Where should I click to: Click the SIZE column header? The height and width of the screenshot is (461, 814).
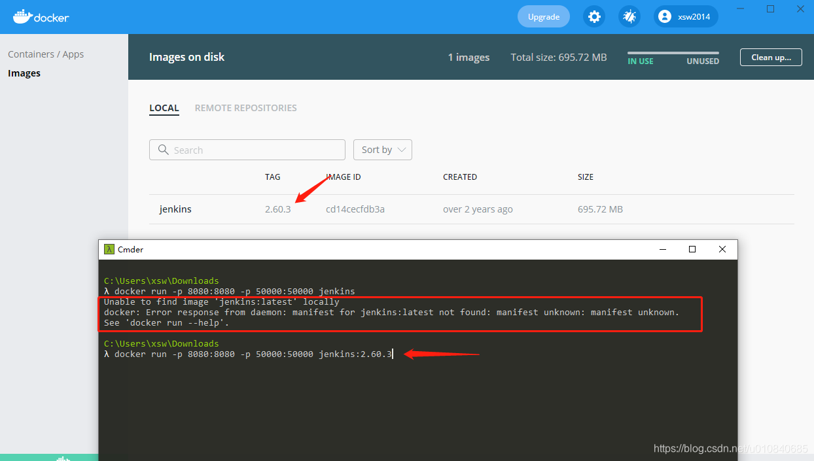pyautogui.click(x=586, y=177)
